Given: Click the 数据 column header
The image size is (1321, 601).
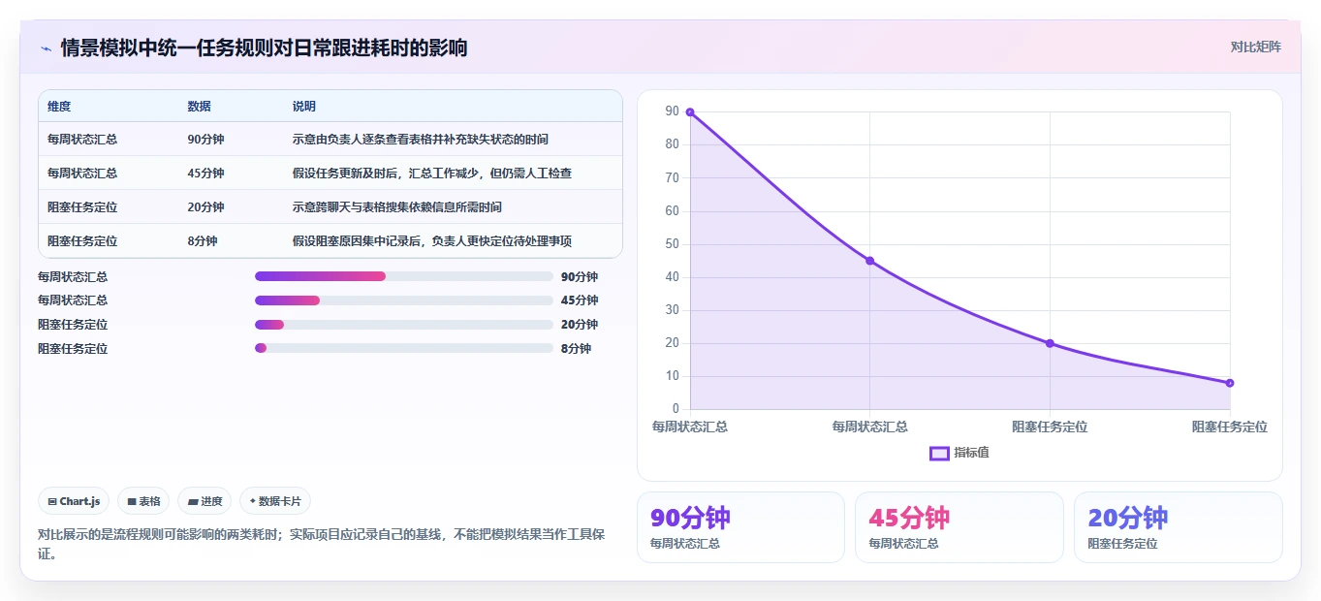Looking at the screenshot, I should click(200, 107).
